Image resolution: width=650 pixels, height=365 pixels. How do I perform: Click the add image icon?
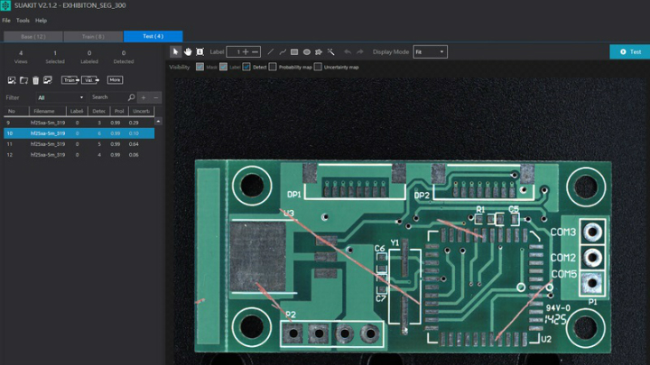click(11, 80)
